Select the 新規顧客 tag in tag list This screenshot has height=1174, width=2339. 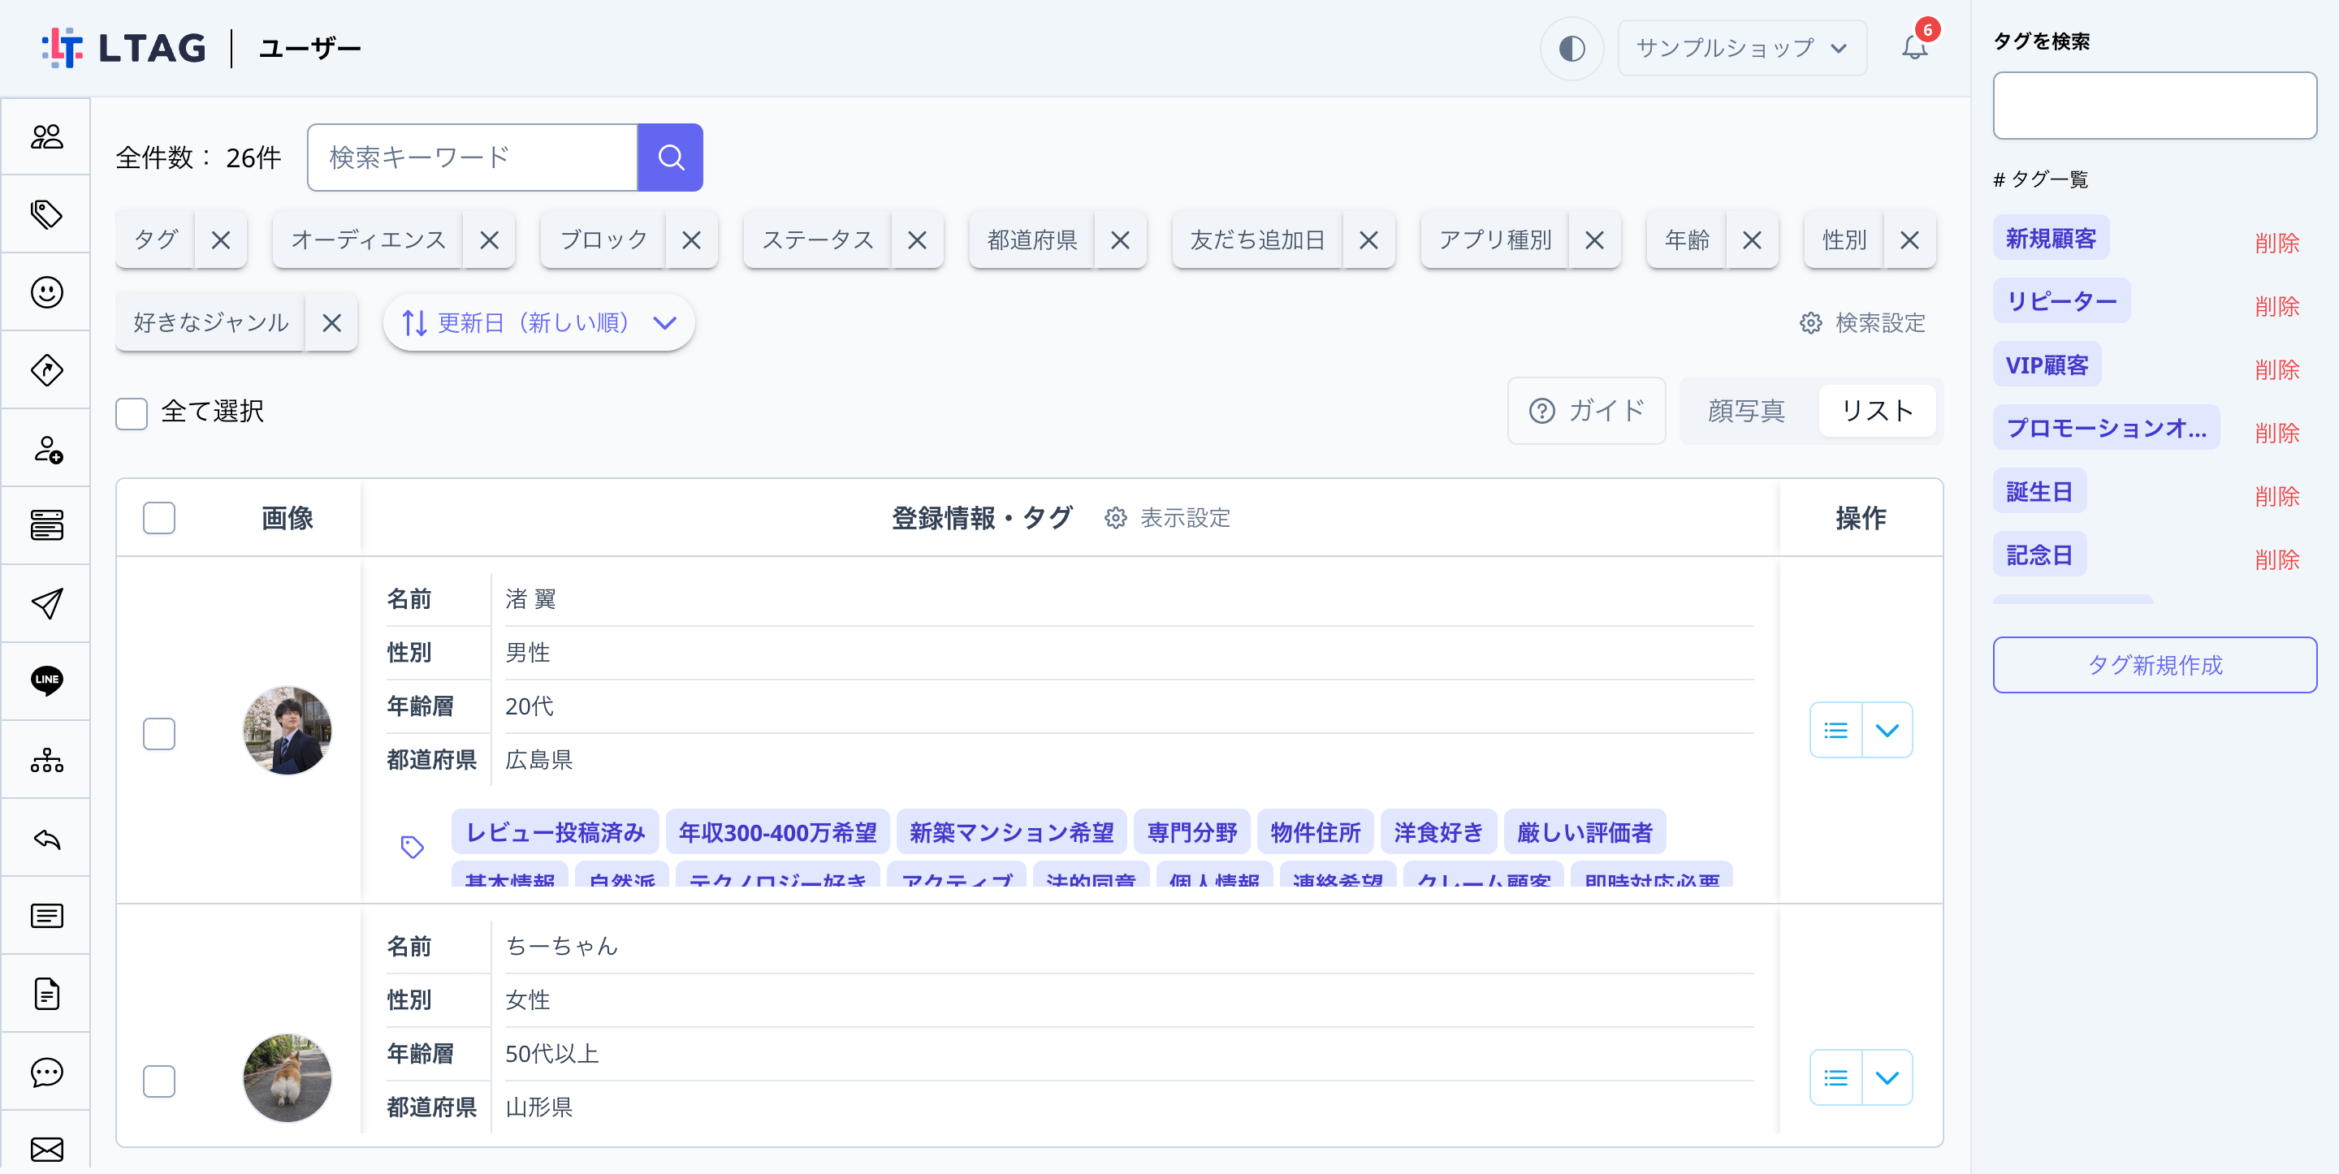[2050, 238]
